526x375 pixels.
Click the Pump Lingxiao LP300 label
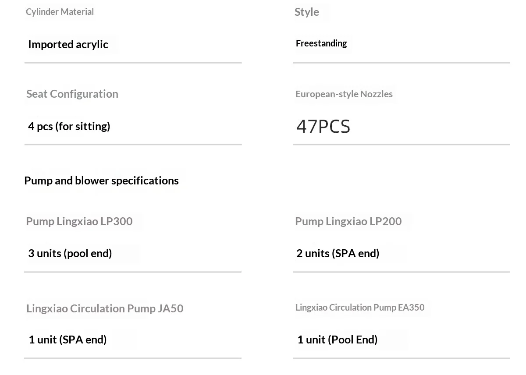point(79,221)
